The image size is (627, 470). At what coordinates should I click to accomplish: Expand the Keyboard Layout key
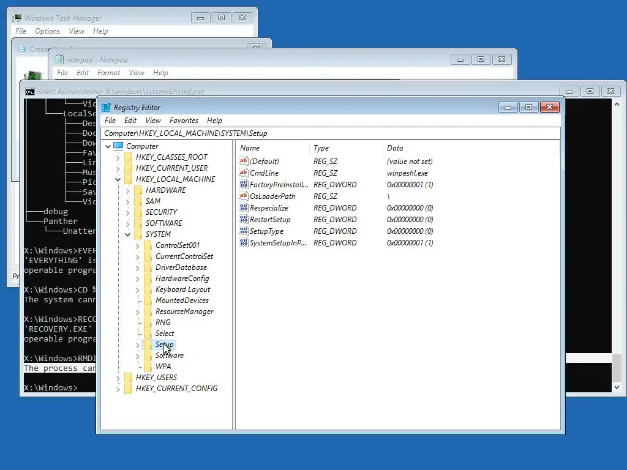[x=138, y=289]
